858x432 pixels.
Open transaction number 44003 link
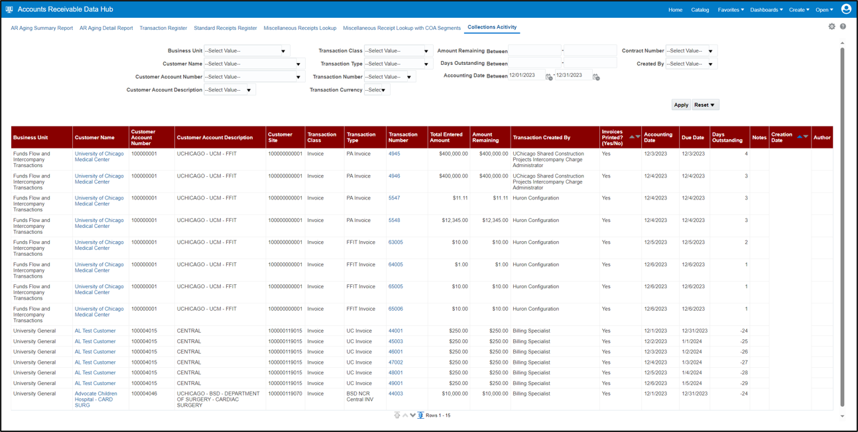pyautogui.click(x=396, y=394)
